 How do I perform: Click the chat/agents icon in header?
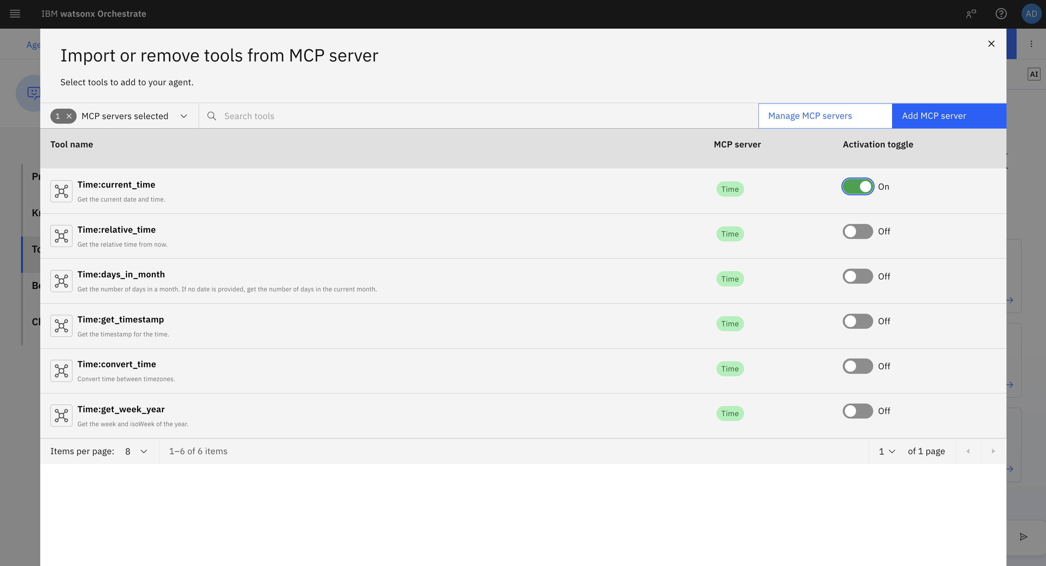pos(971,14)
